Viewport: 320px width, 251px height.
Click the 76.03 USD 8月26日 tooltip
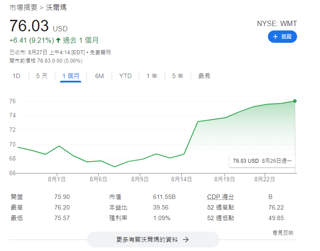coord(262,161)
